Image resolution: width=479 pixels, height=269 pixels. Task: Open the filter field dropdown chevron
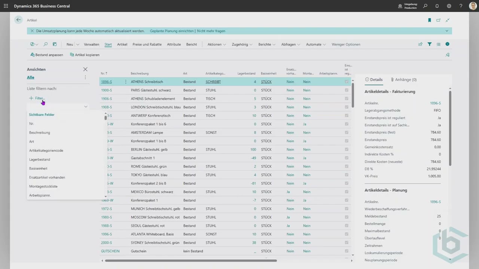tap(86, 106)
